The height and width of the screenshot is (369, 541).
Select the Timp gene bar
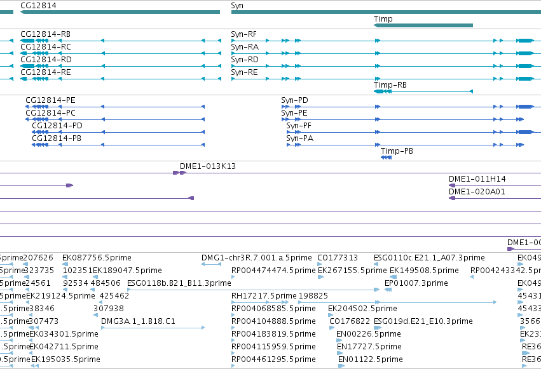point(423,25)
